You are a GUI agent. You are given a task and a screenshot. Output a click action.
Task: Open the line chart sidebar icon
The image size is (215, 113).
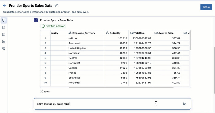click(4, 41)
